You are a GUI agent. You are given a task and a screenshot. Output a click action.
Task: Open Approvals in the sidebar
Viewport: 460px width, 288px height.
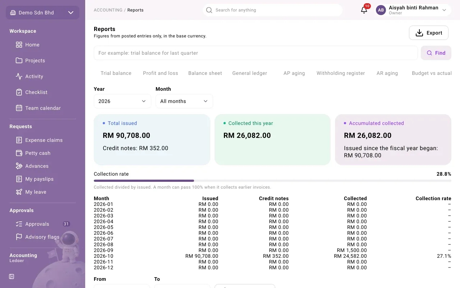coord(43,224)
